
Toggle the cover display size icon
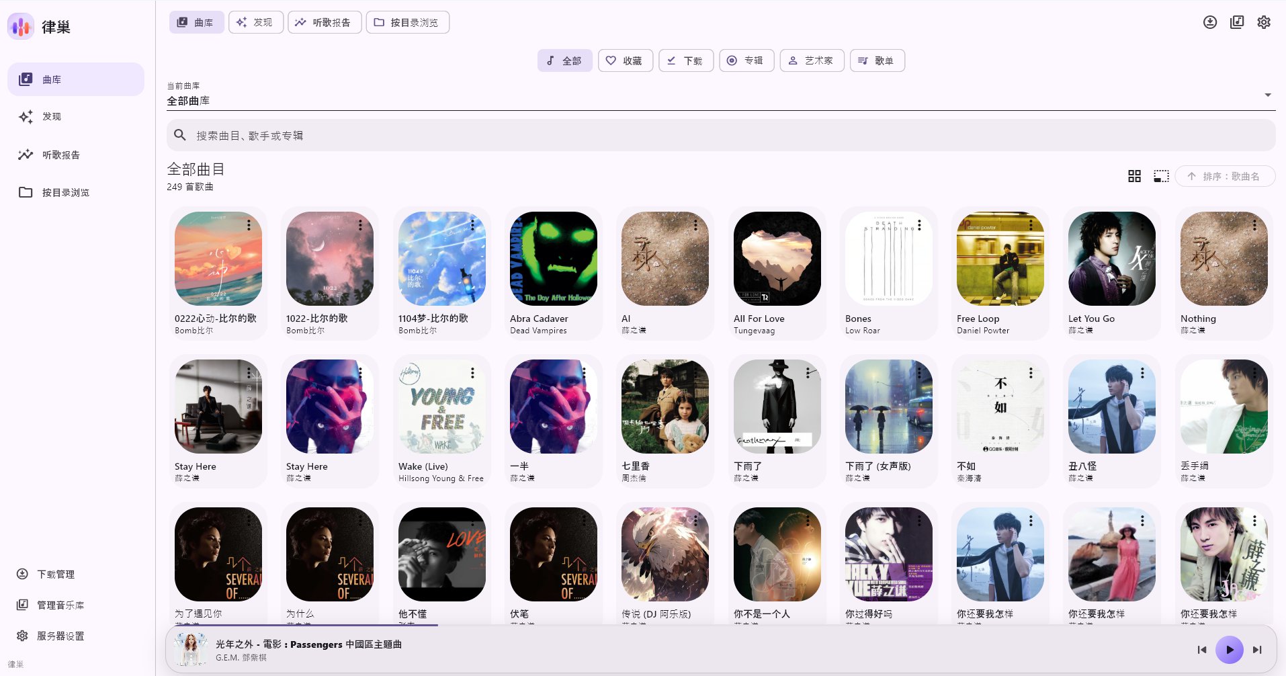1161,176
